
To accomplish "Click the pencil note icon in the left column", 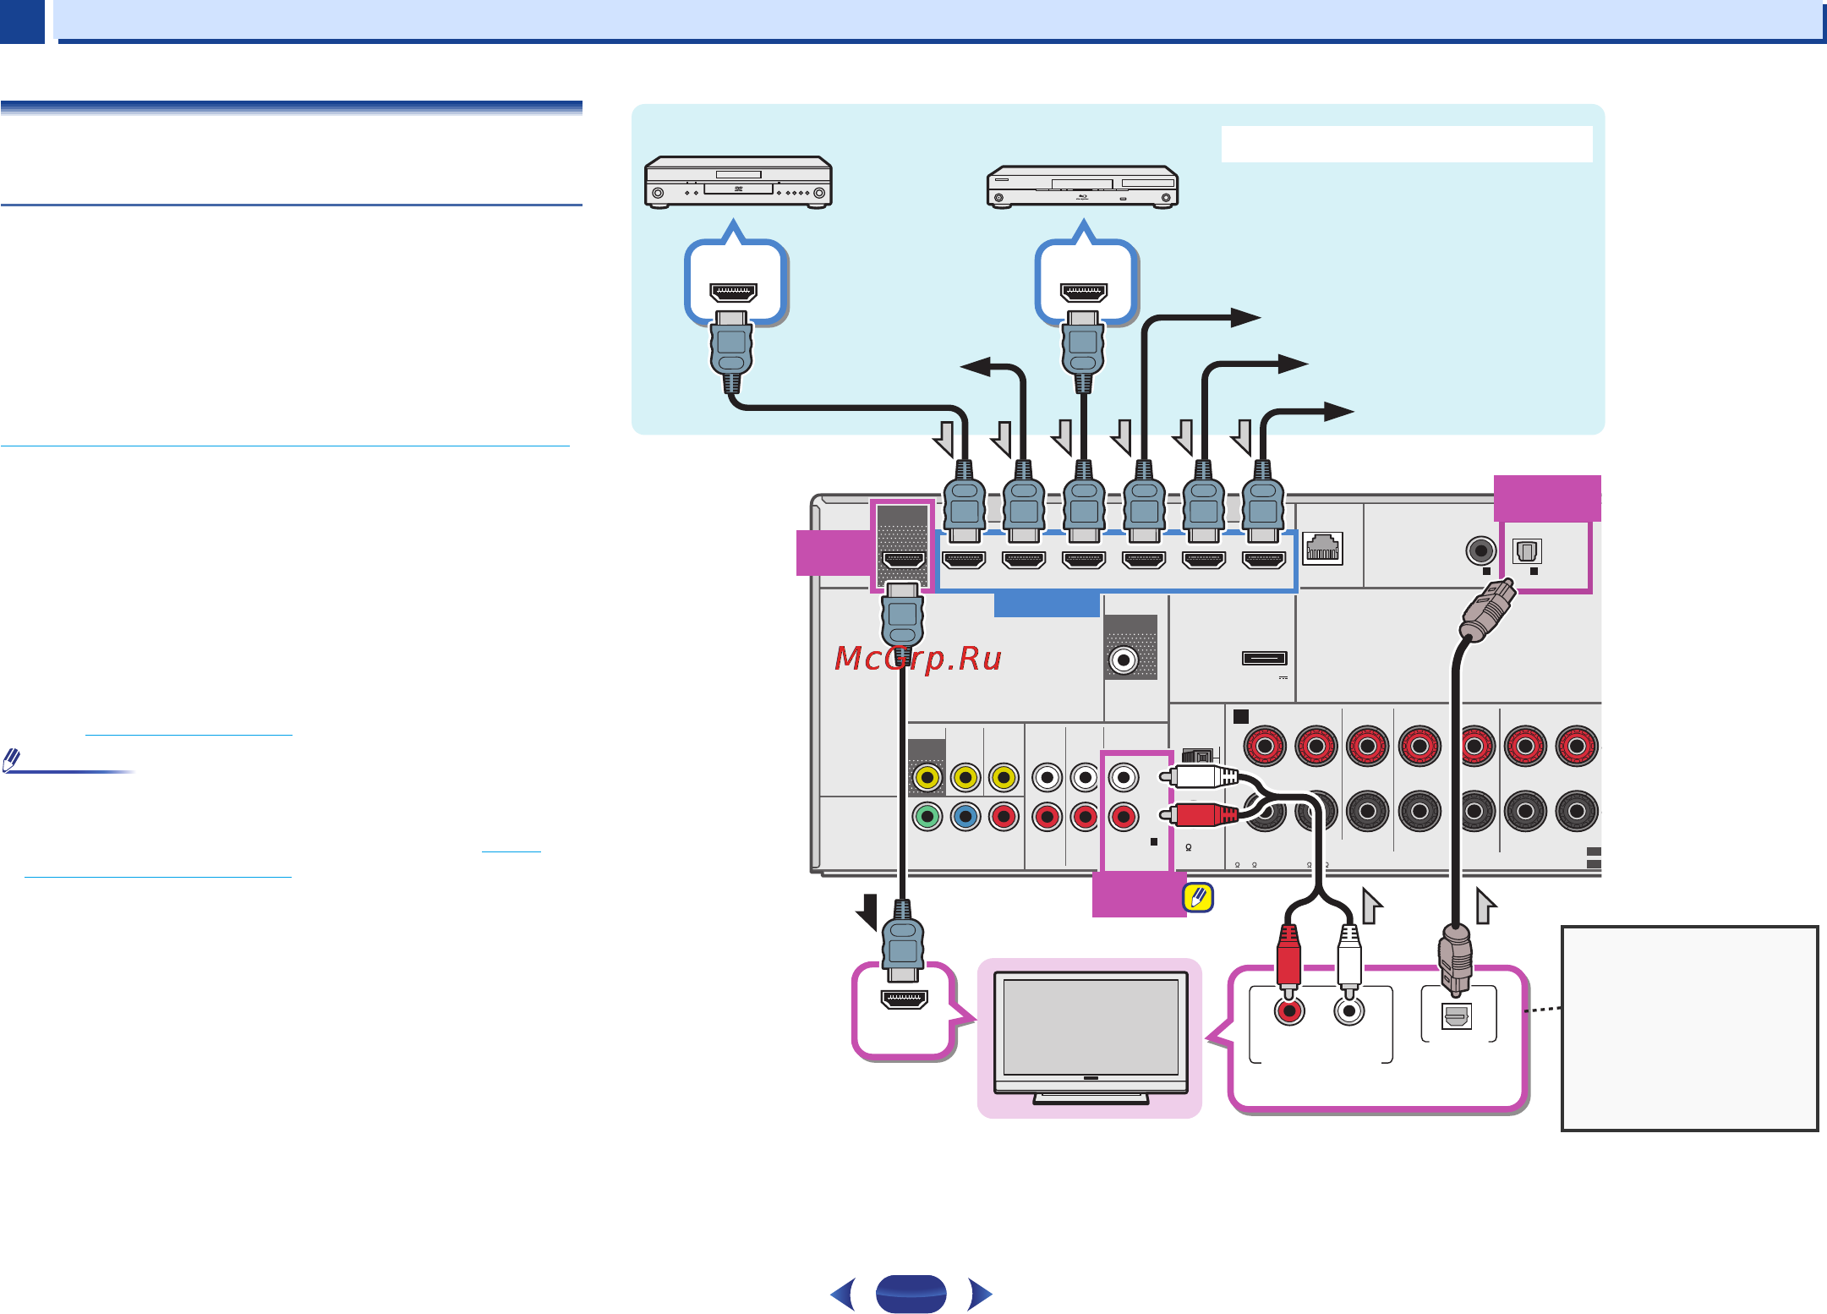I will [x=12, y=760].
